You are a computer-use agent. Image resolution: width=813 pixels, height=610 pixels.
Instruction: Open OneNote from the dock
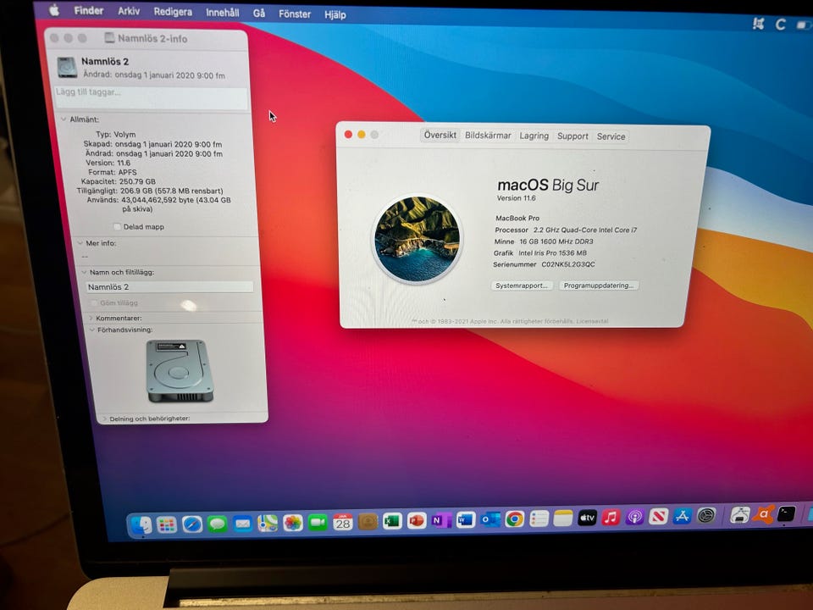[x=441, y=519]
